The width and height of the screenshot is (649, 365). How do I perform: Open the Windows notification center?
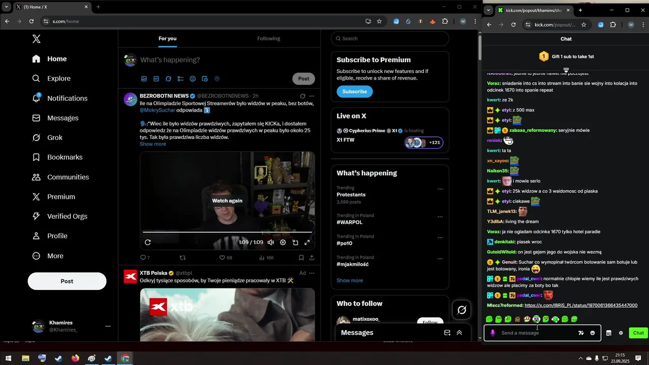[638, 358]
